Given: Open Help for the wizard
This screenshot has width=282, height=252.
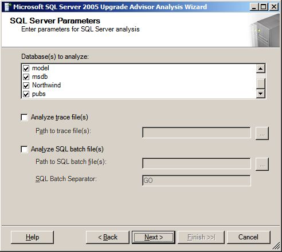Looking at the screenshot, I should (32, 237).
